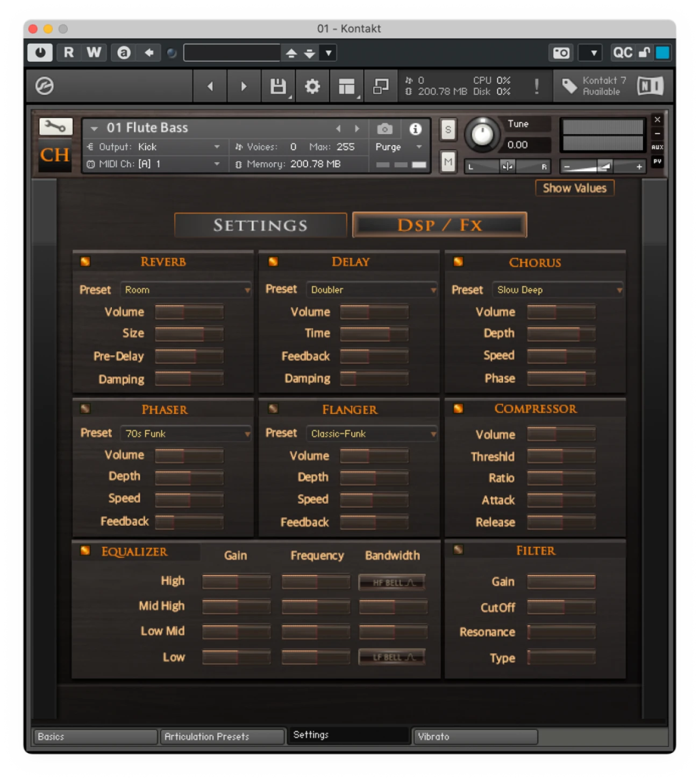Click the minimize view windows icon
The width and height of the screenshot is (699, 781).
coord(381,86)
